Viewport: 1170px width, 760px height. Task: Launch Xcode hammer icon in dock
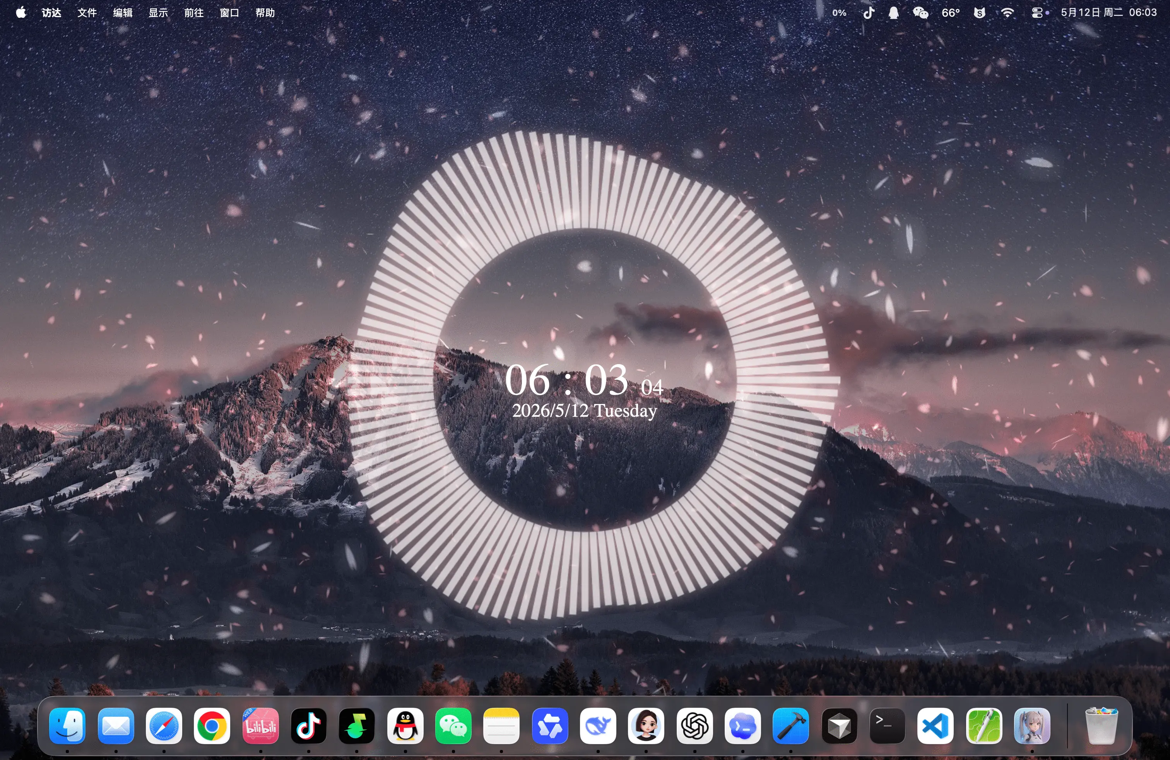coord(790,726)
